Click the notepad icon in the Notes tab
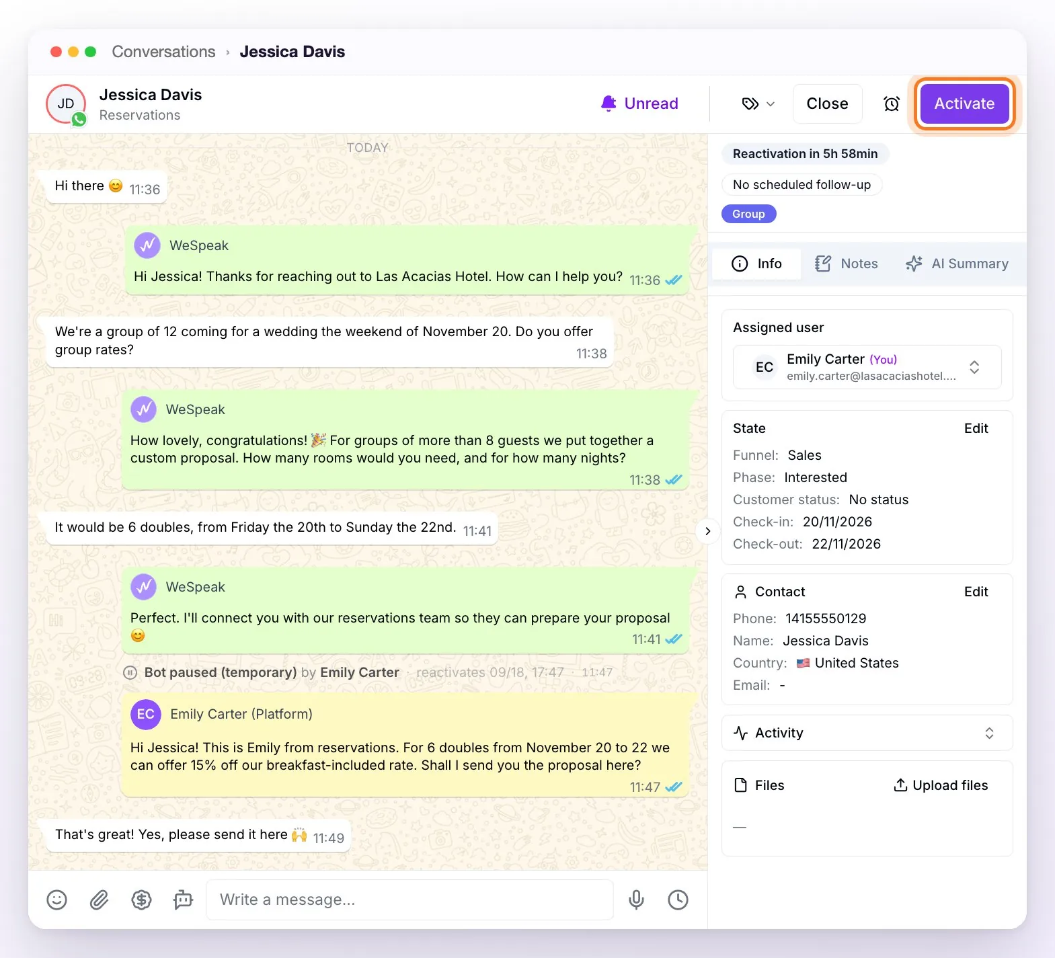Image resolution: width=1055 pixels, height=958 pixels. pos(822,264)
